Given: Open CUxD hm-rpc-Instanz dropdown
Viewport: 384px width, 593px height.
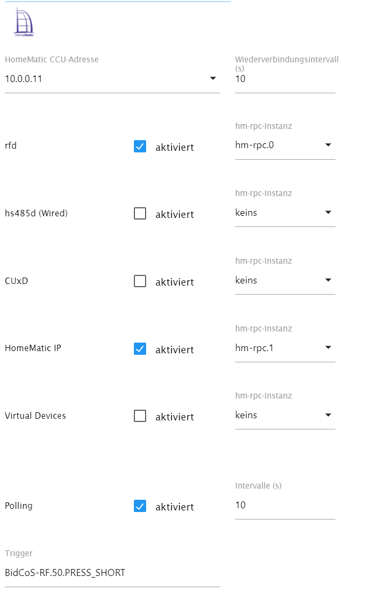Looking at the screenshot, I should click(x=285, y=280).
